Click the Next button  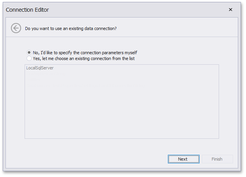(184, 159)
